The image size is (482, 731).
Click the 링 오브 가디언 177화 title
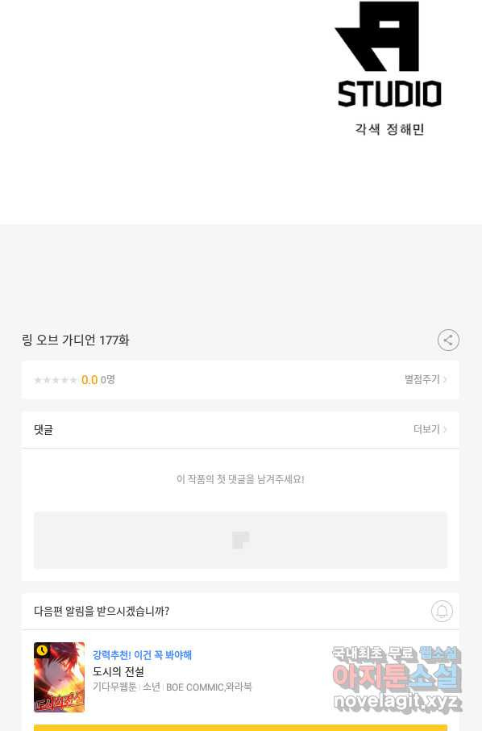point(76,340)
